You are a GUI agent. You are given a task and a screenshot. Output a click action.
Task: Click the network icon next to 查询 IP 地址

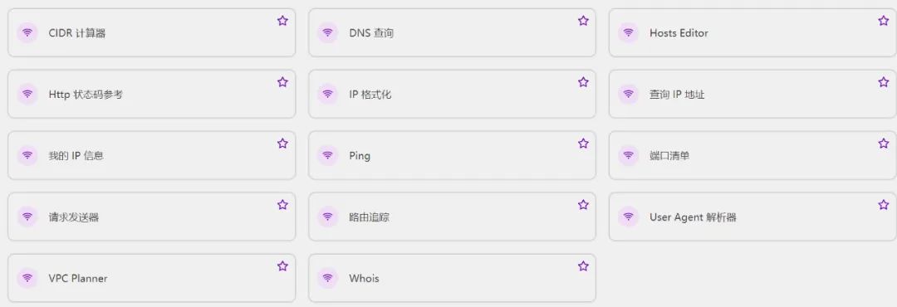(628, 95)
